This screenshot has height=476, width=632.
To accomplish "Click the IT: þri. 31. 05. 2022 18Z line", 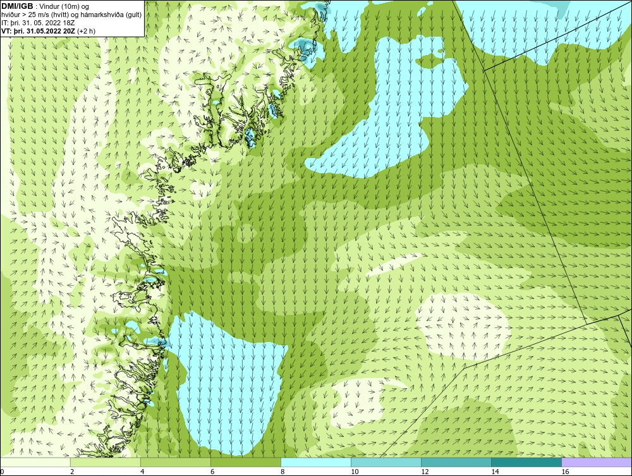I will pos(38,23).
